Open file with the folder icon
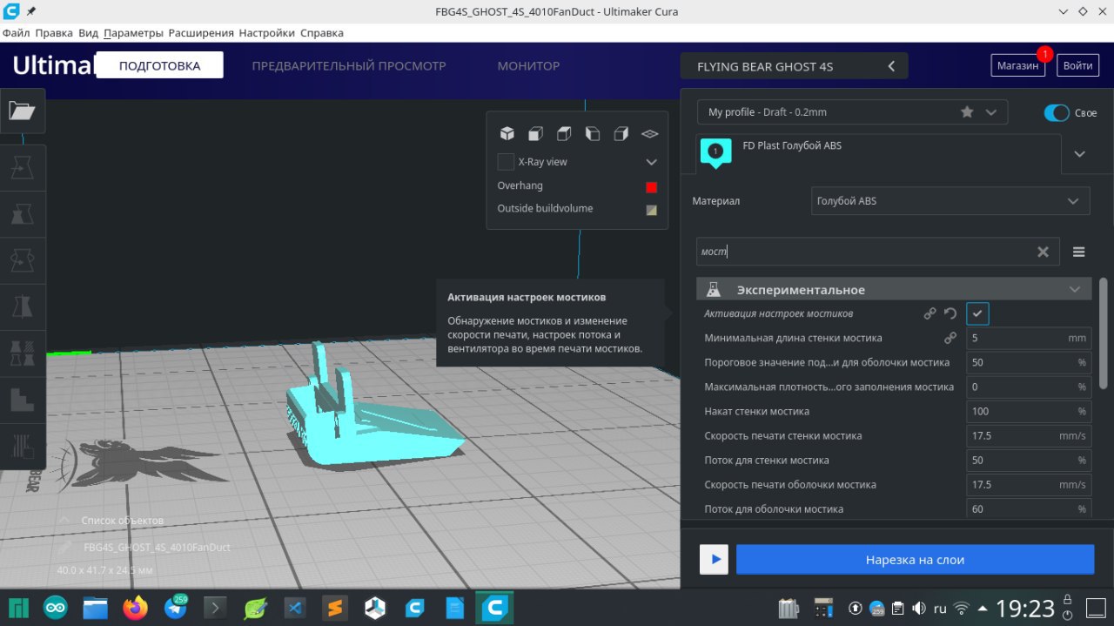 23,111
